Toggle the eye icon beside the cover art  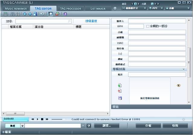(x=179, y=86)
